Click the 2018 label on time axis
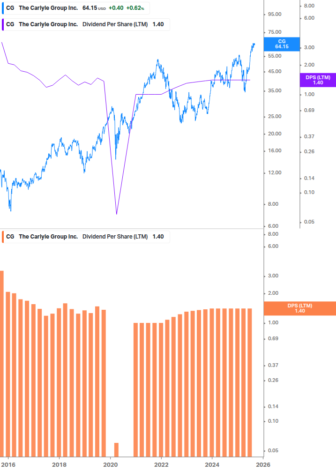 point(60,465)
